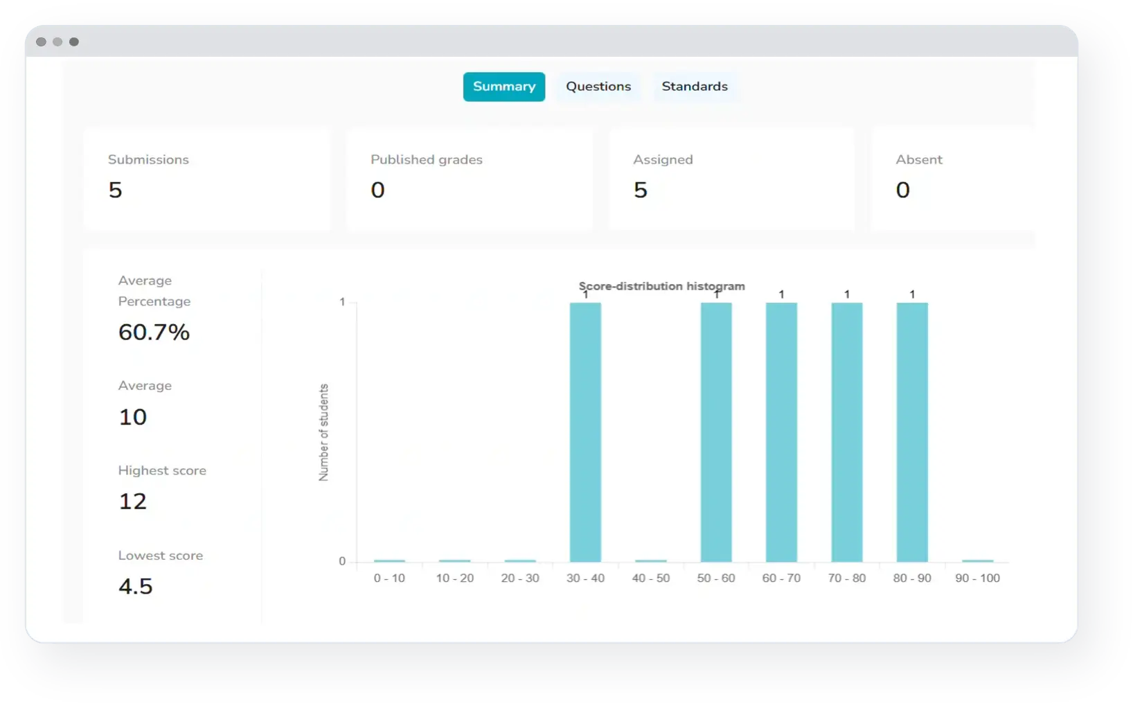Select the Assigned count card
This screenshot has width=1142, height=717.
731,178
